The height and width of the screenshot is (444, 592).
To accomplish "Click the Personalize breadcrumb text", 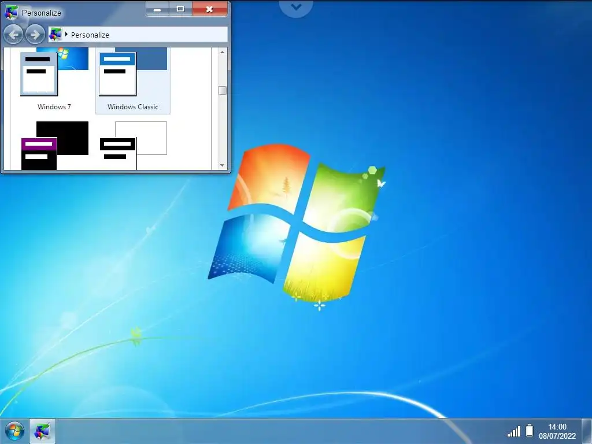I will (90, 35).
